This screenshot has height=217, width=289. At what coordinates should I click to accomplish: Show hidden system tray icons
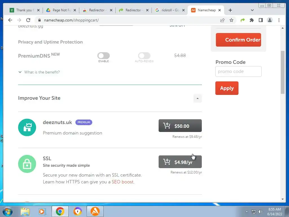coord(247,212)
